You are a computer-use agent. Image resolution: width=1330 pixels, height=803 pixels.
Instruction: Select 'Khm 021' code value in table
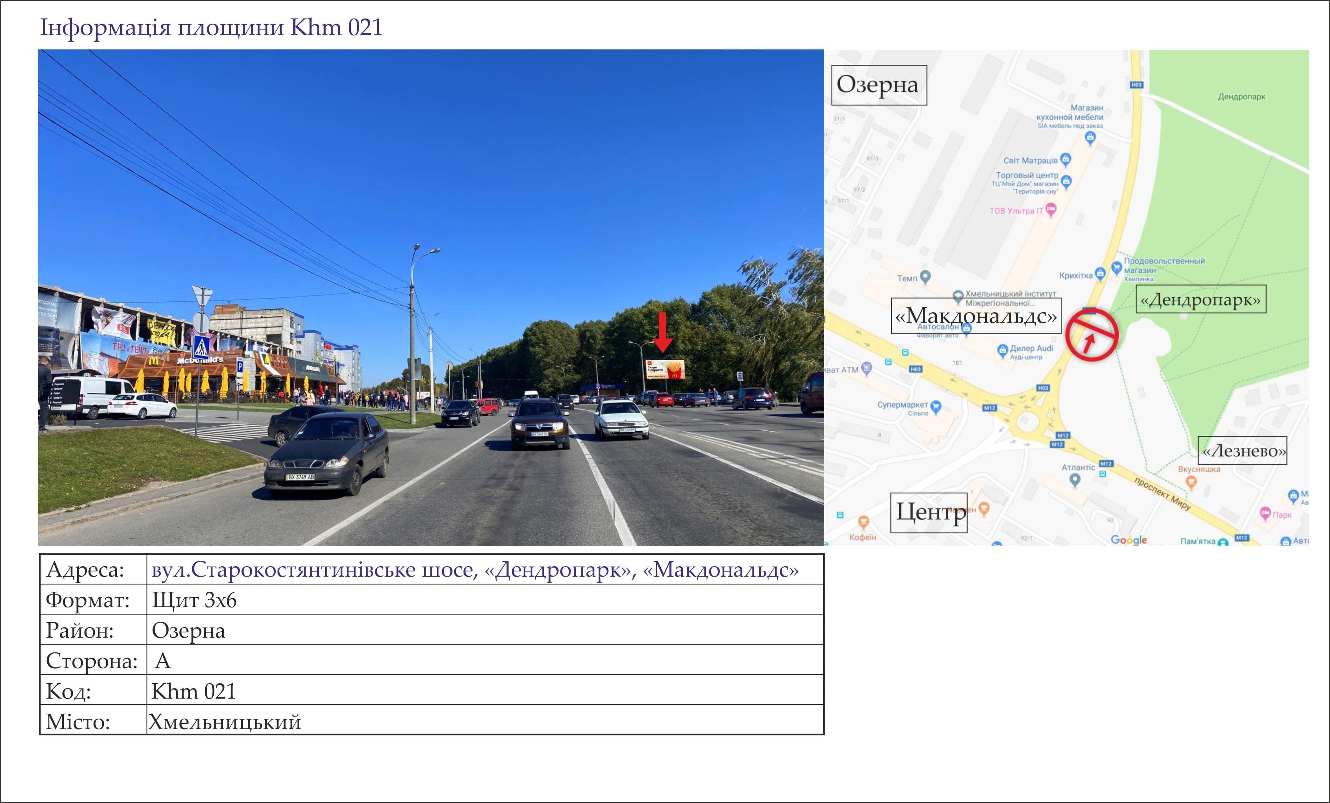[x=194, y=691]
